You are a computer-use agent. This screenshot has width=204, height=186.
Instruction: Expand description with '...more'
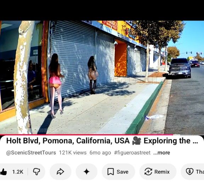(x=161, y=153)
